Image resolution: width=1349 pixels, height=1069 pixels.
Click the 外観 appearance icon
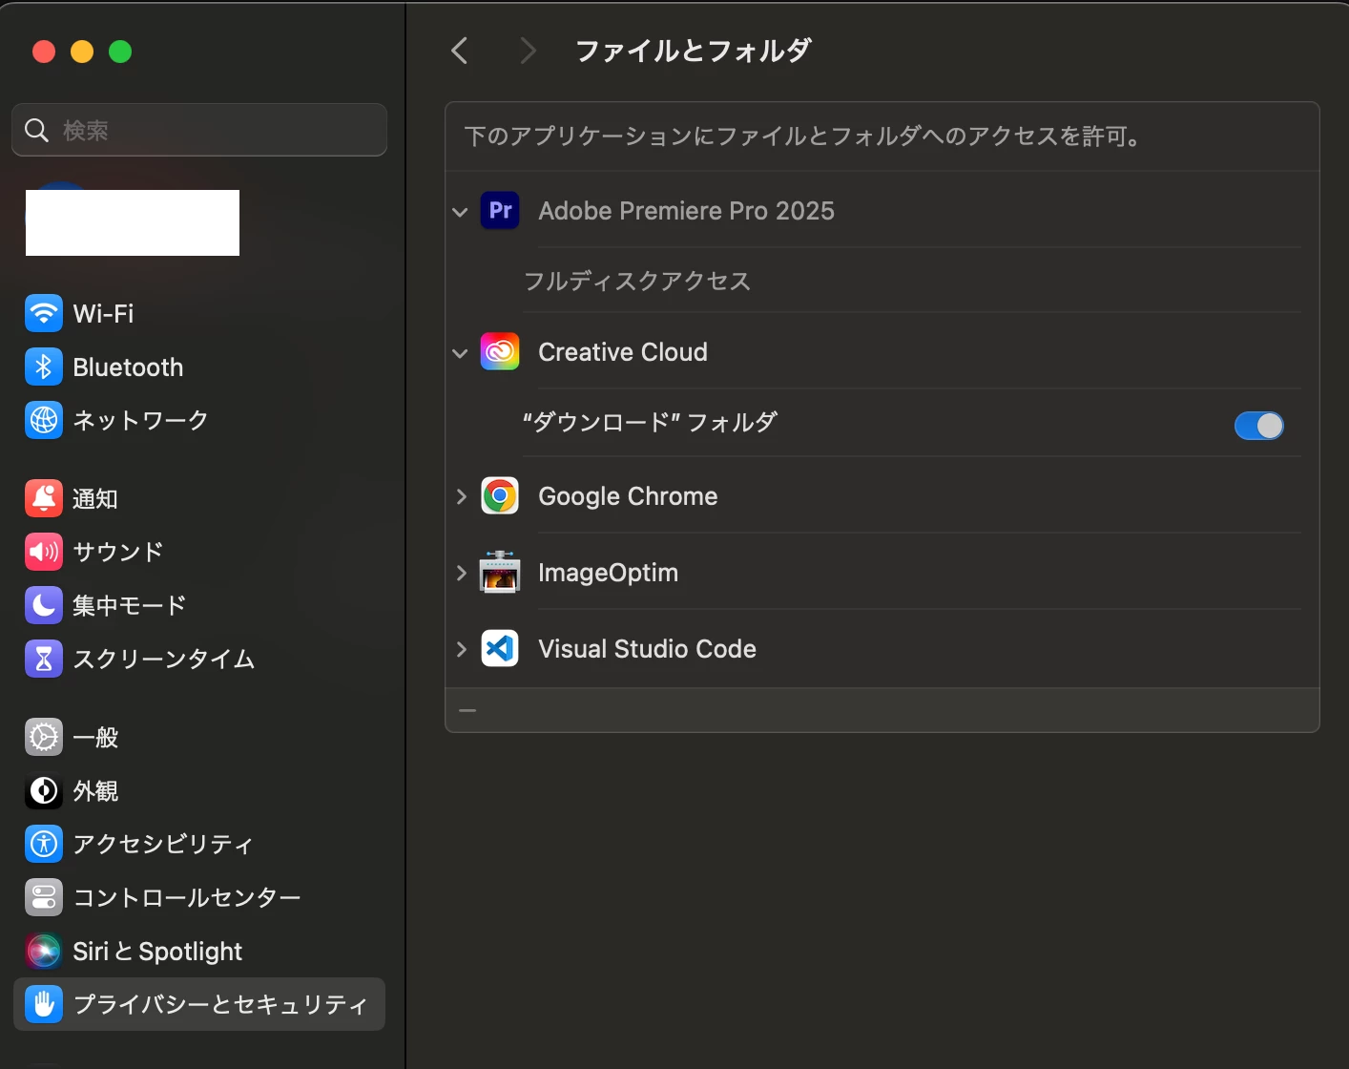point(44,790)
